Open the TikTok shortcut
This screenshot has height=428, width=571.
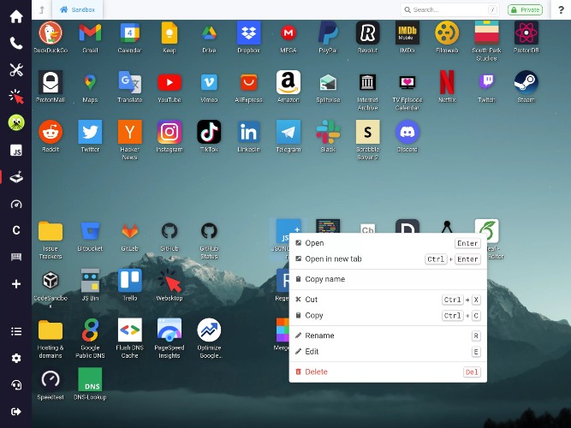point(209,132)
